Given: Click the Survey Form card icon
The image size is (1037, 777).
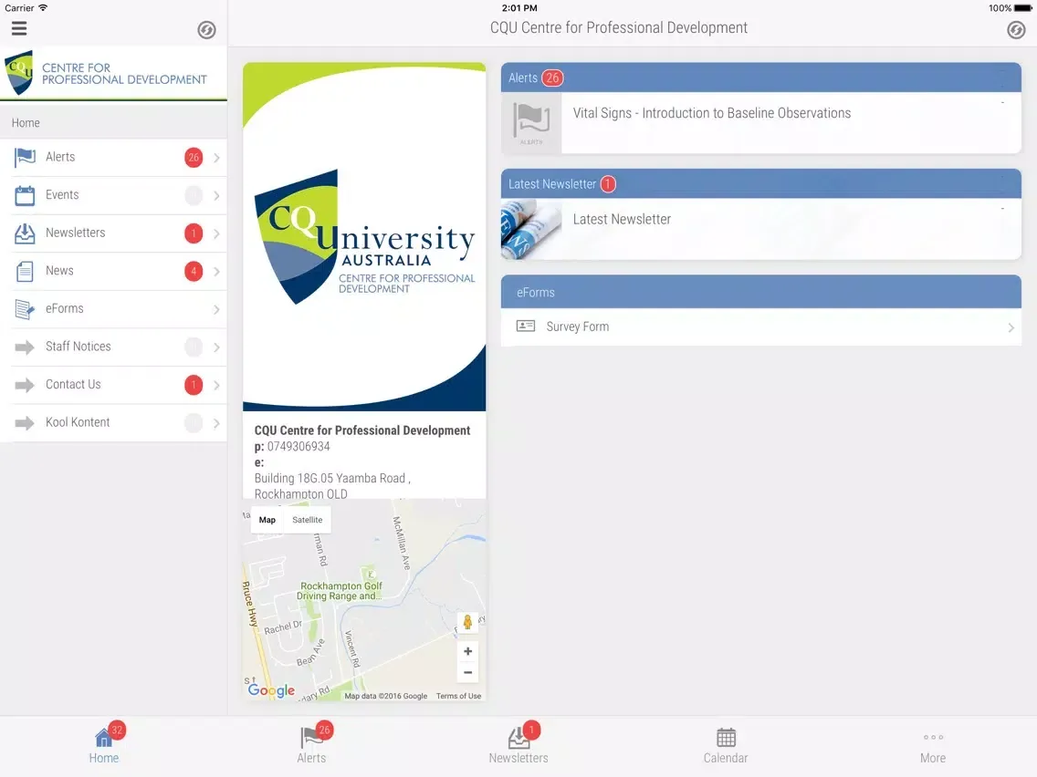Looking at the screenshot, I should [525, 326].
